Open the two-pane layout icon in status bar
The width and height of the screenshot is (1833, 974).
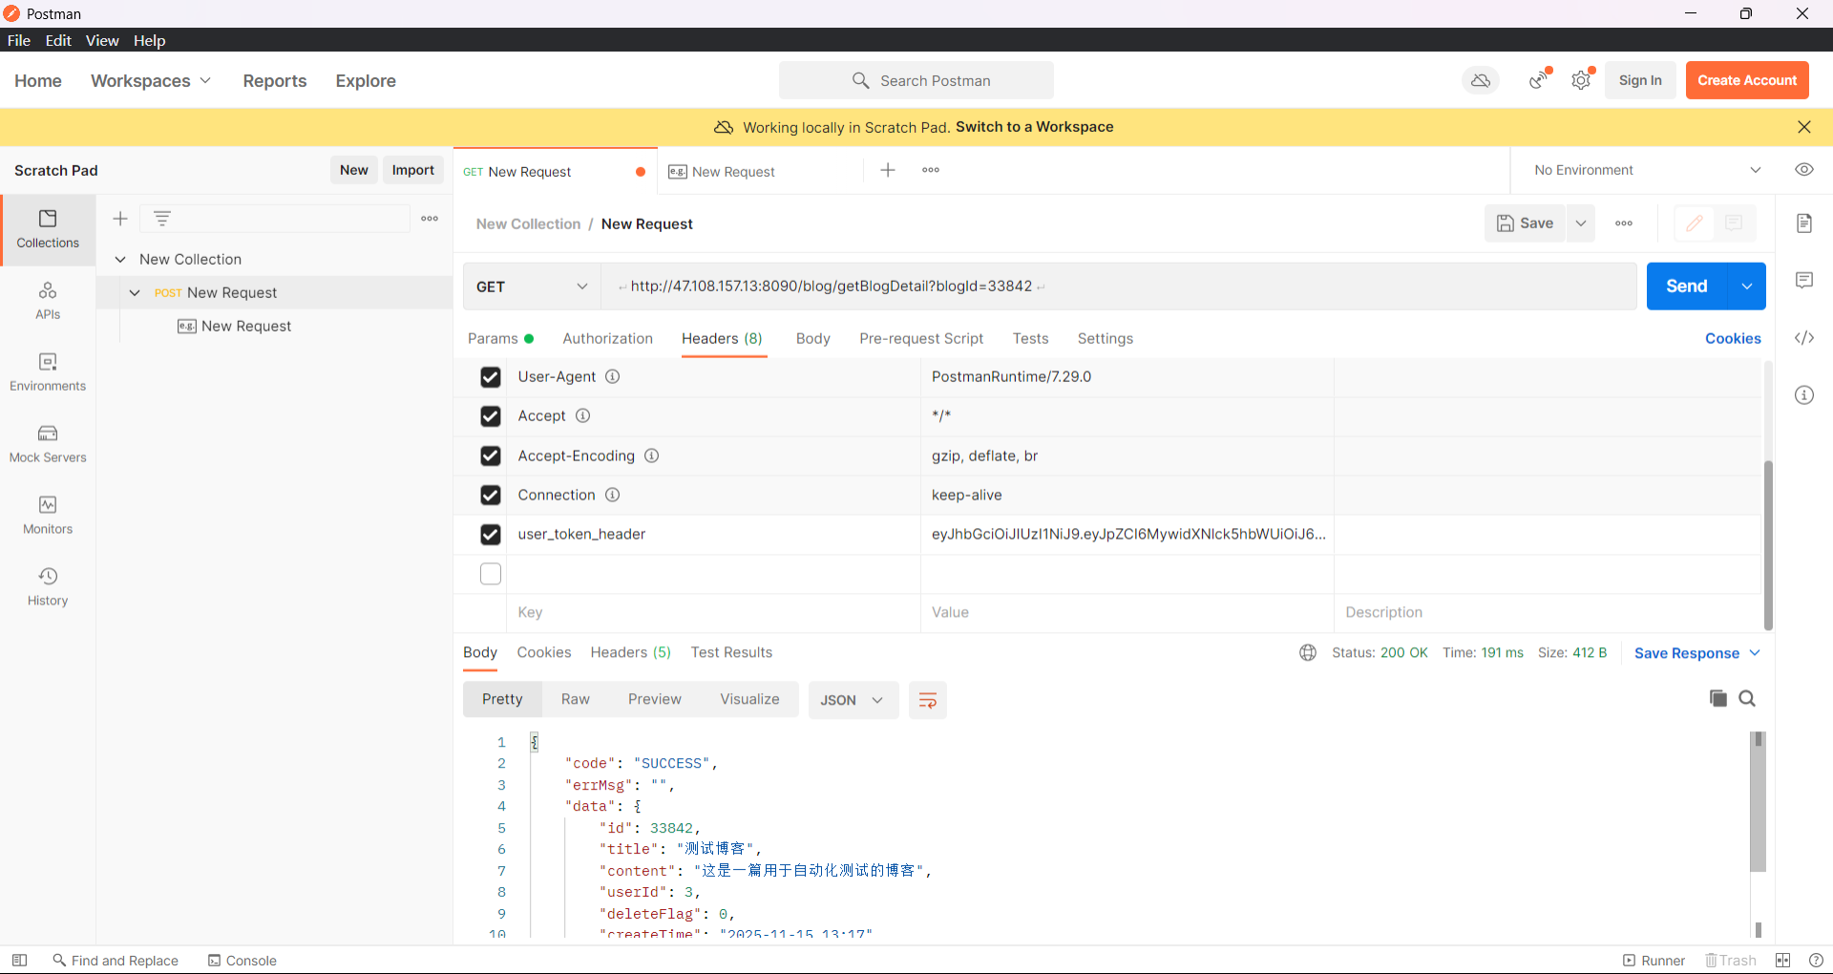coord(1782,961)
